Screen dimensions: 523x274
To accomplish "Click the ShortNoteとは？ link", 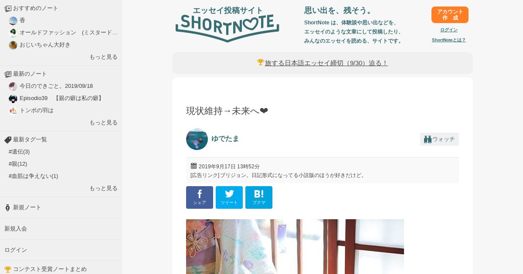I will 449,40.
